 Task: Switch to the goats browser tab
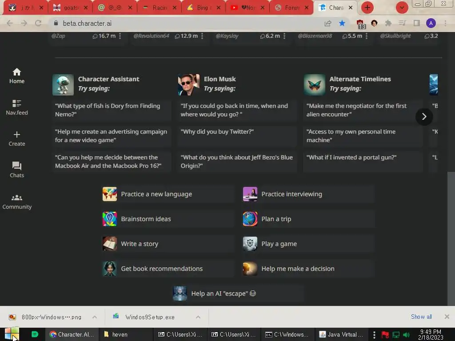pos(71,8)
